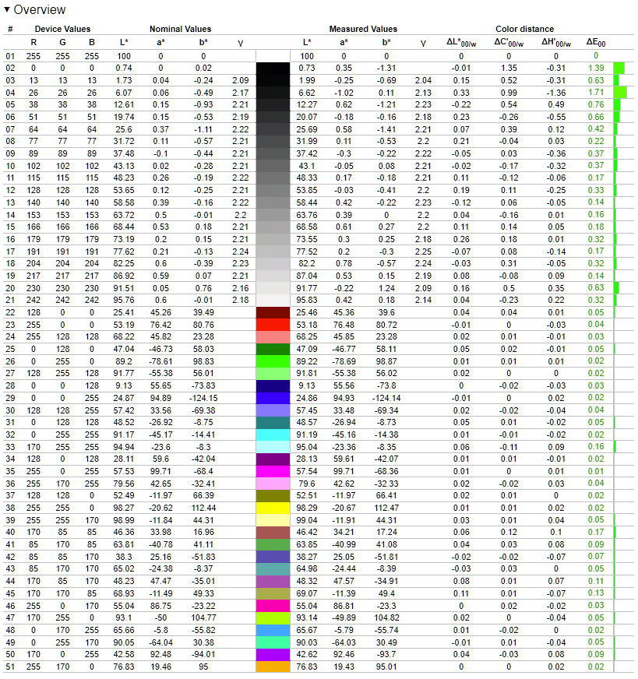The image size is (638, 679).
Task: Click measured a* value -78.69 in row 26
Action: click(344, 361)
